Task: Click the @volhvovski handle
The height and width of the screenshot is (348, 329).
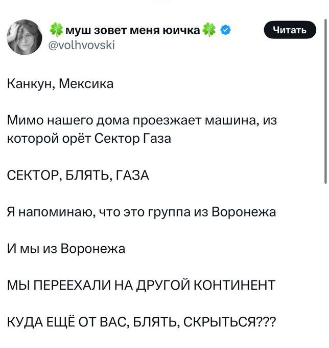Action: [83, 45]
